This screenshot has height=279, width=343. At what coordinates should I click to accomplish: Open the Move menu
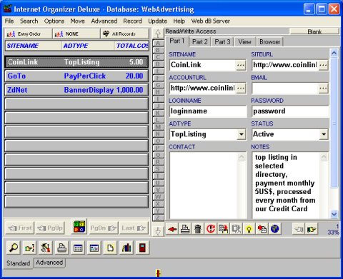[77, 21]
